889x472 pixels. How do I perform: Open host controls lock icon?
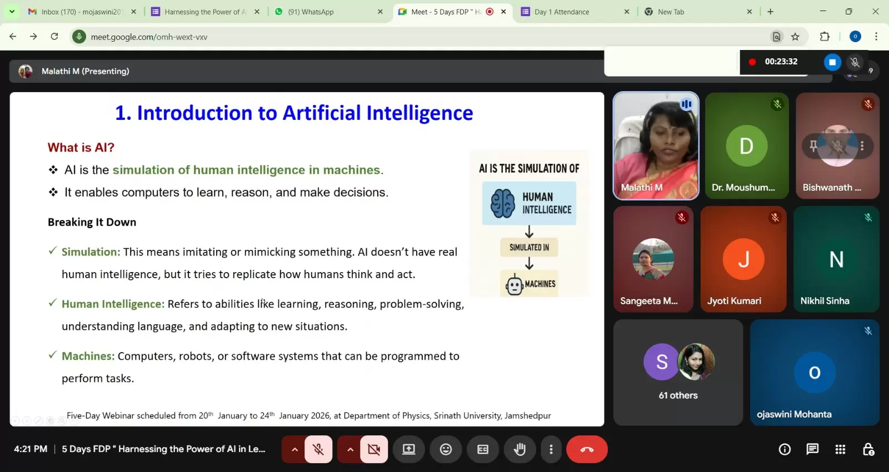coord(868,449)
